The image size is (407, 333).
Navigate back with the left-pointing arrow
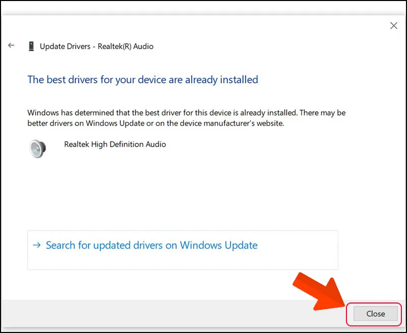point(11,45)
